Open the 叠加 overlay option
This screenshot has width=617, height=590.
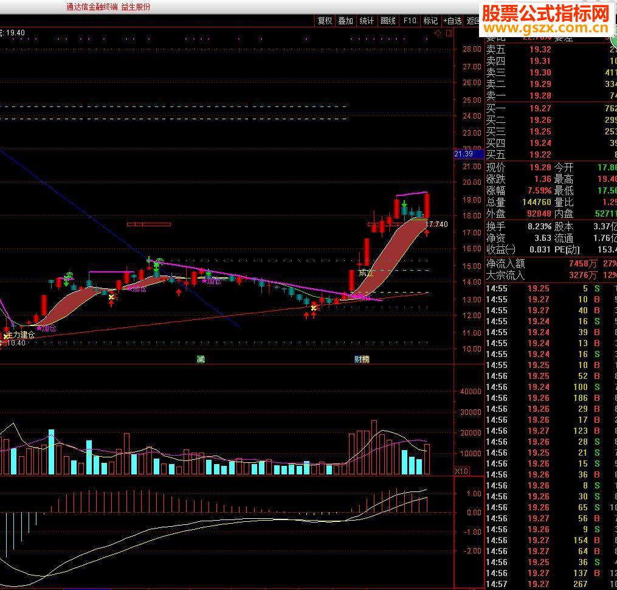click(x=345, y=21)
